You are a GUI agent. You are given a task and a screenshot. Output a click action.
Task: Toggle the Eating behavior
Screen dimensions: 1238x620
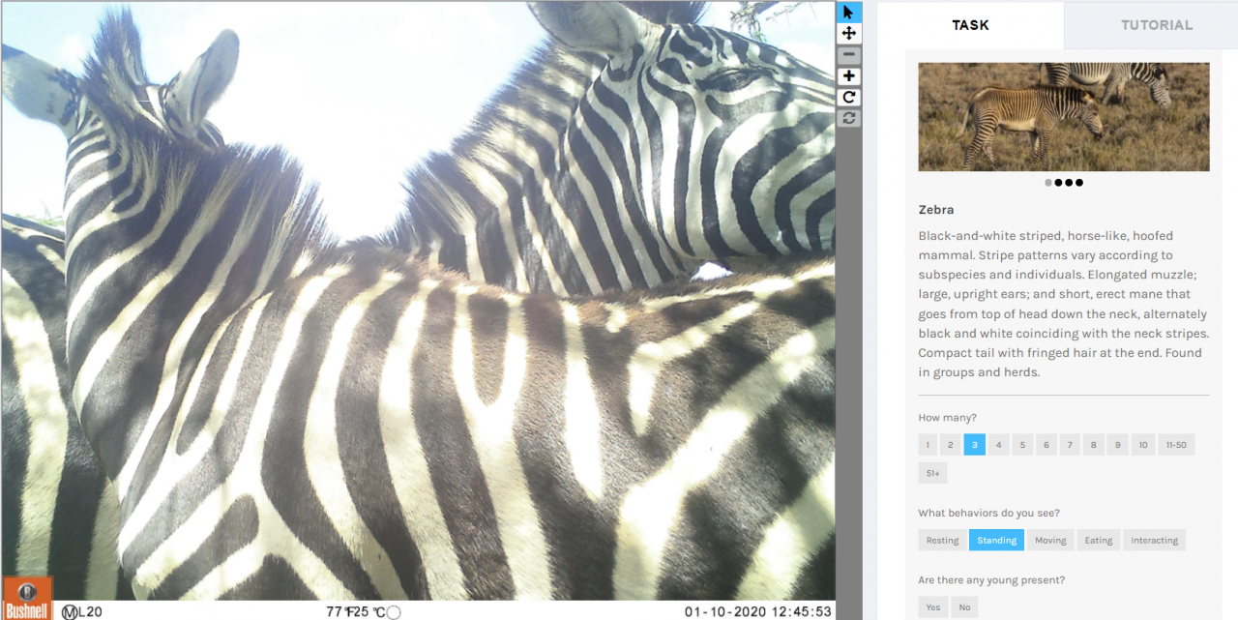(1099, 540)
